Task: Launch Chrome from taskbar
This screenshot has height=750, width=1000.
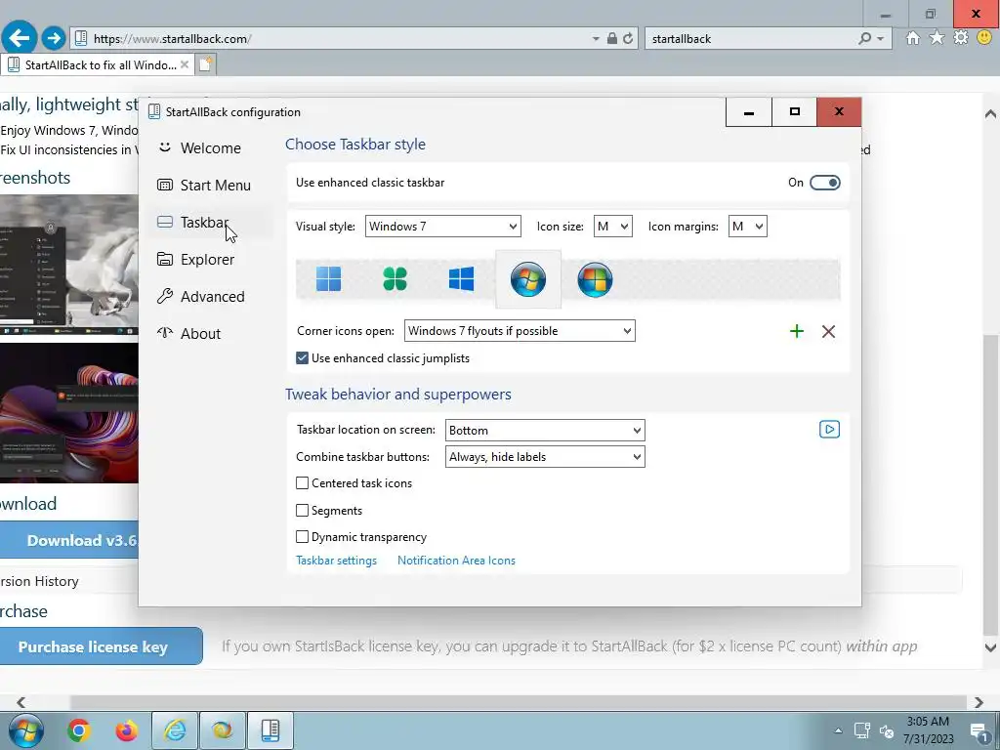Action: coord(78,730)
